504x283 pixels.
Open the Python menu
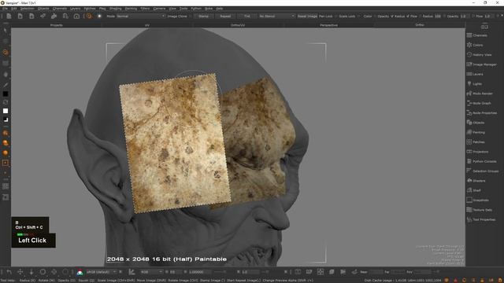click(196, 9)
